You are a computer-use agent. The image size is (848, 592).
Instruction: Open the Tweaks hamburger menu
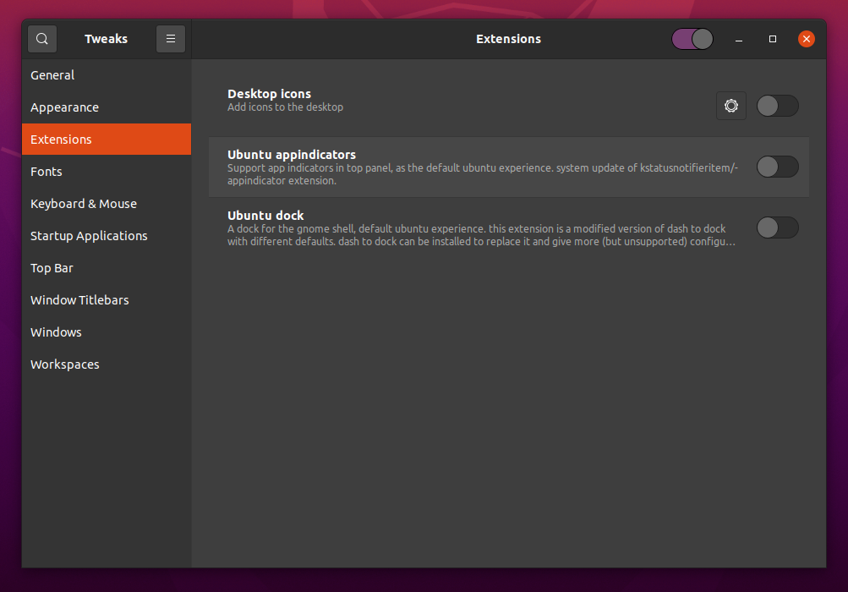click(x=170, y=39)
